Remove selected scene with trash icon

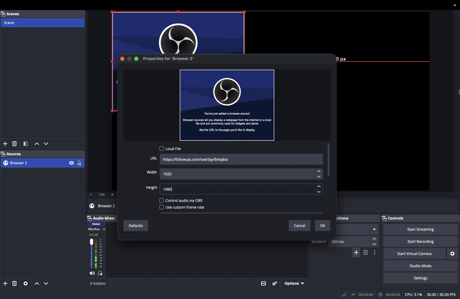click(x=15, y=144)
